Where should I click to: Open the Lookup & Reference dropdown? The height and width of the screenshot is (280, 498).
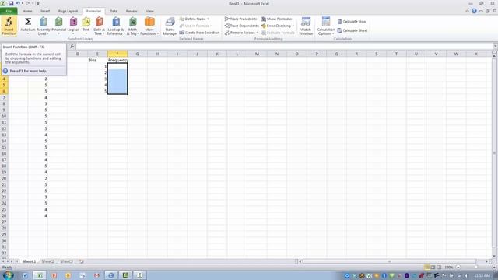coord(116,31)
